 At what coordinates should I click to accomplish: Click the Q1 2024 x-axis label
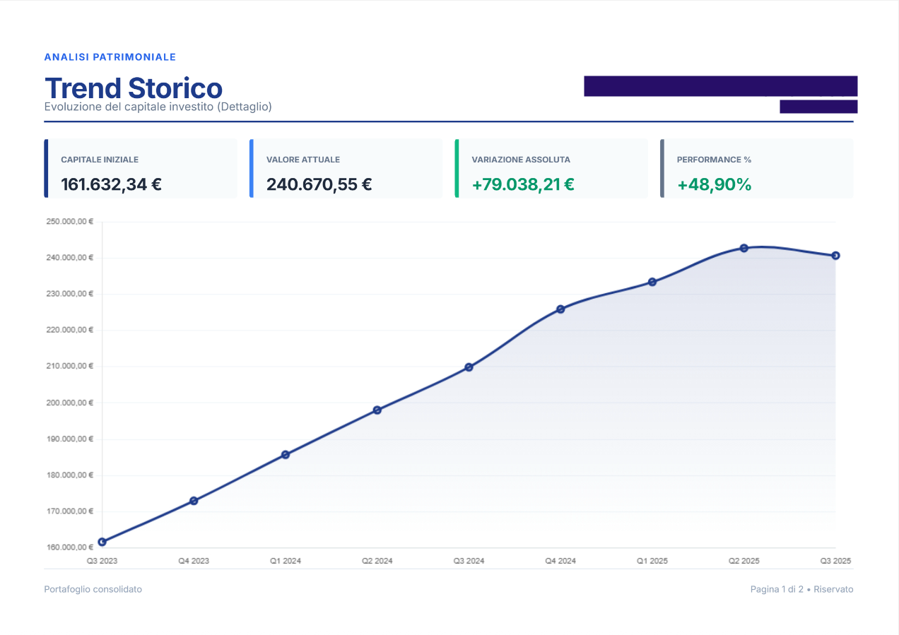coord(286,561)
